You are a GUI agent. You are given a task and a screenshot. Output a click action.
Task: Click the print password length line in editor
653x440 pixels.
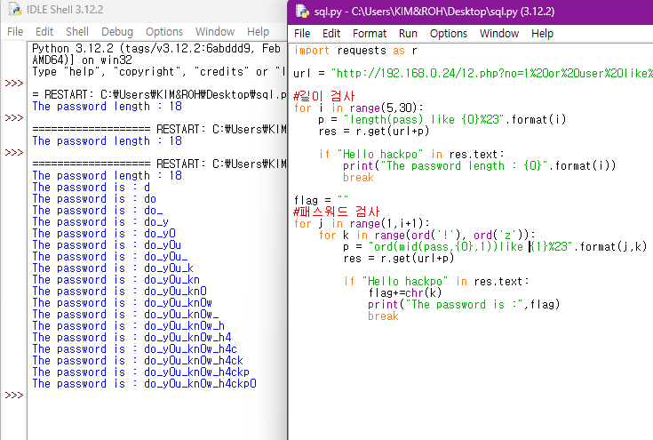(x=480, y=166)
